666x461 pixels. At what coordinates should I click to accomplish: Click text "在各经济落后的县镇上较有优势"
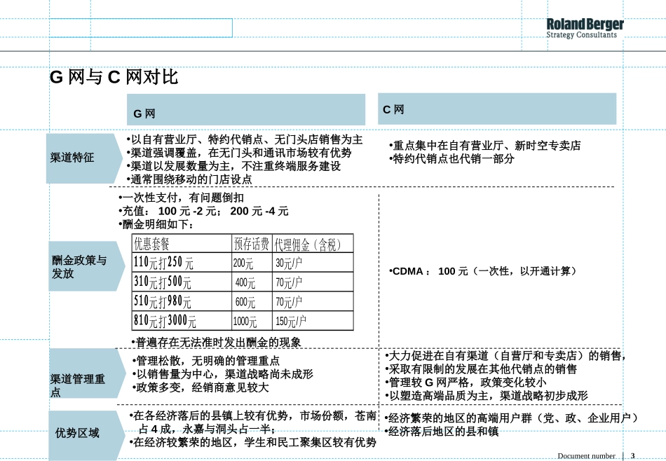click(211, 415)
